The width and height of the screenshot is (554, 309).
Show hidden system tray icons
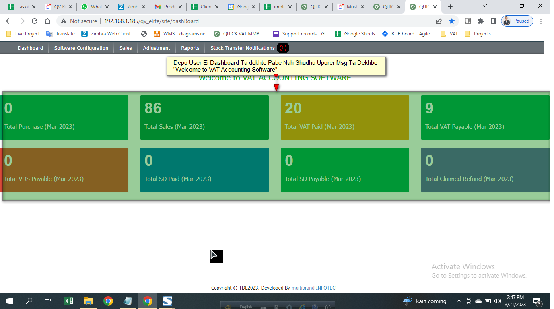point(459,301)
